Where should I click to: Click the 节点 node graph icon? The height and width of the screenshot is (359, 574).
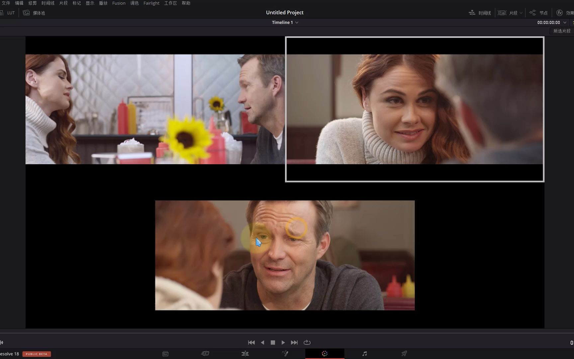click(532, 13)
